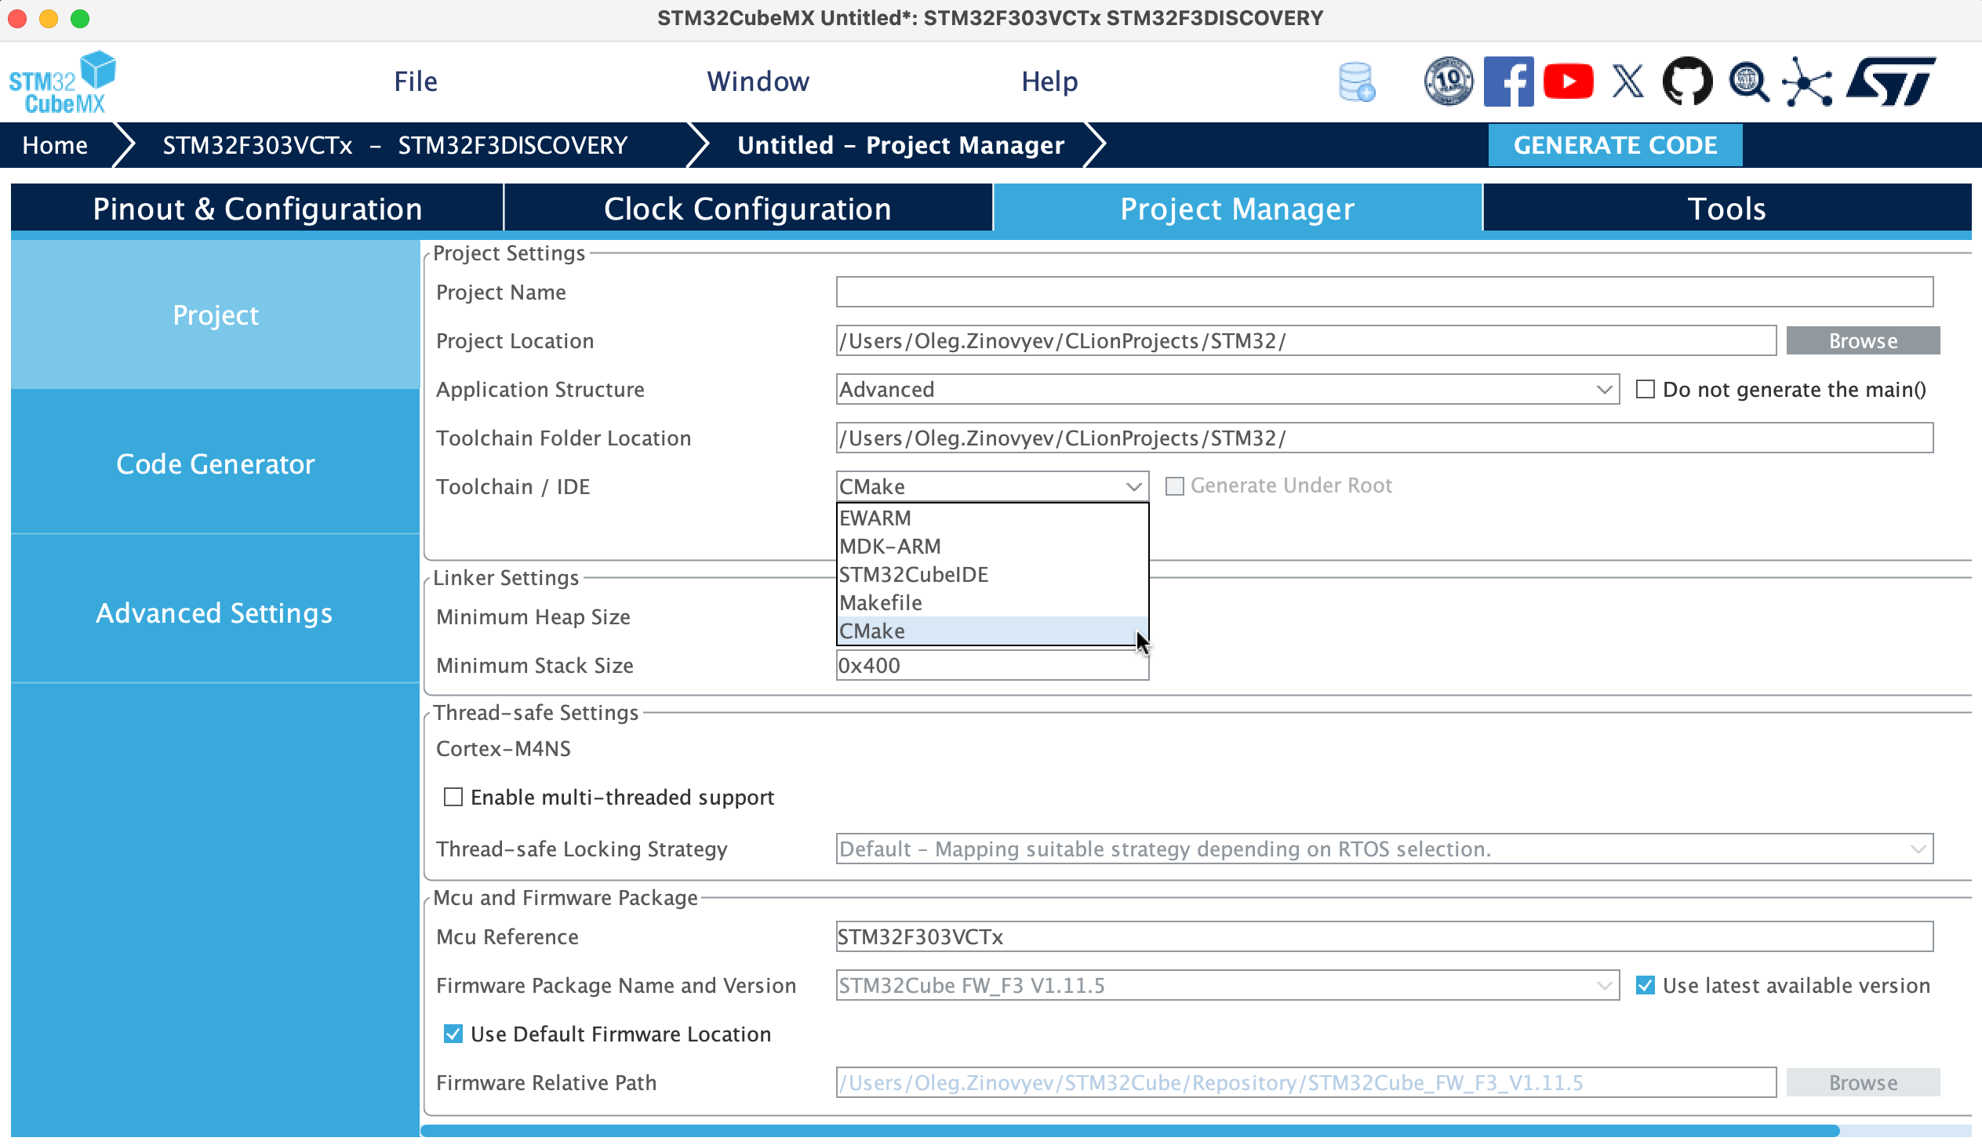
Task: Browse for a project location folder
Action: coord(1862,340)
